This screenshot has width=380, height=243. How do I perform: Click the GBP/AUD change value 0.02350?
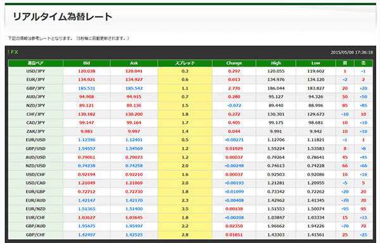tap(234, 226)
